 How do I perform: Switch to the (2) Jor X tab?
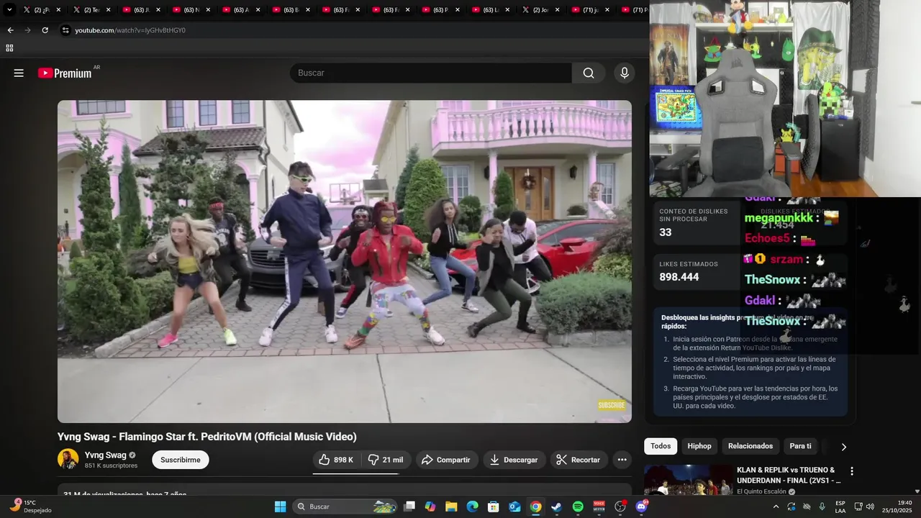(x=540, y=10)
